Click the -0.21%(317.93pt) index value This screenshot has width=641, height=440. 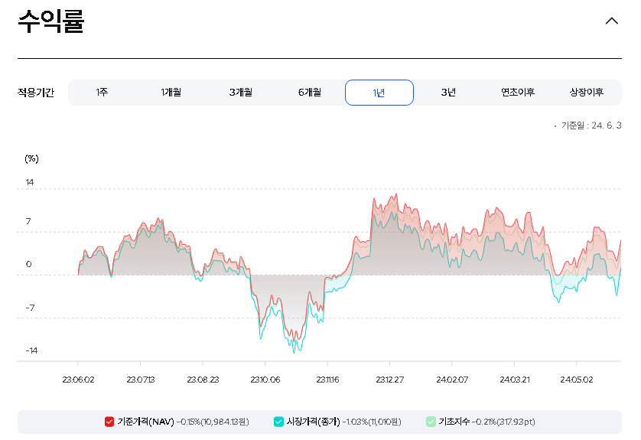tap(503, 422)
